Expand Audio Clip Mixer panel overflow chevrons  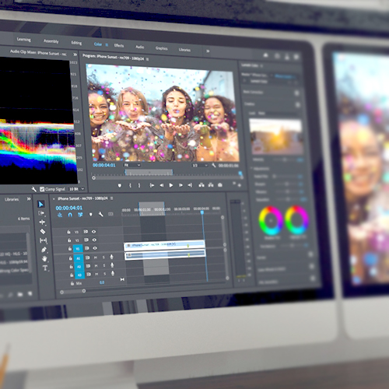click(75, 54)
